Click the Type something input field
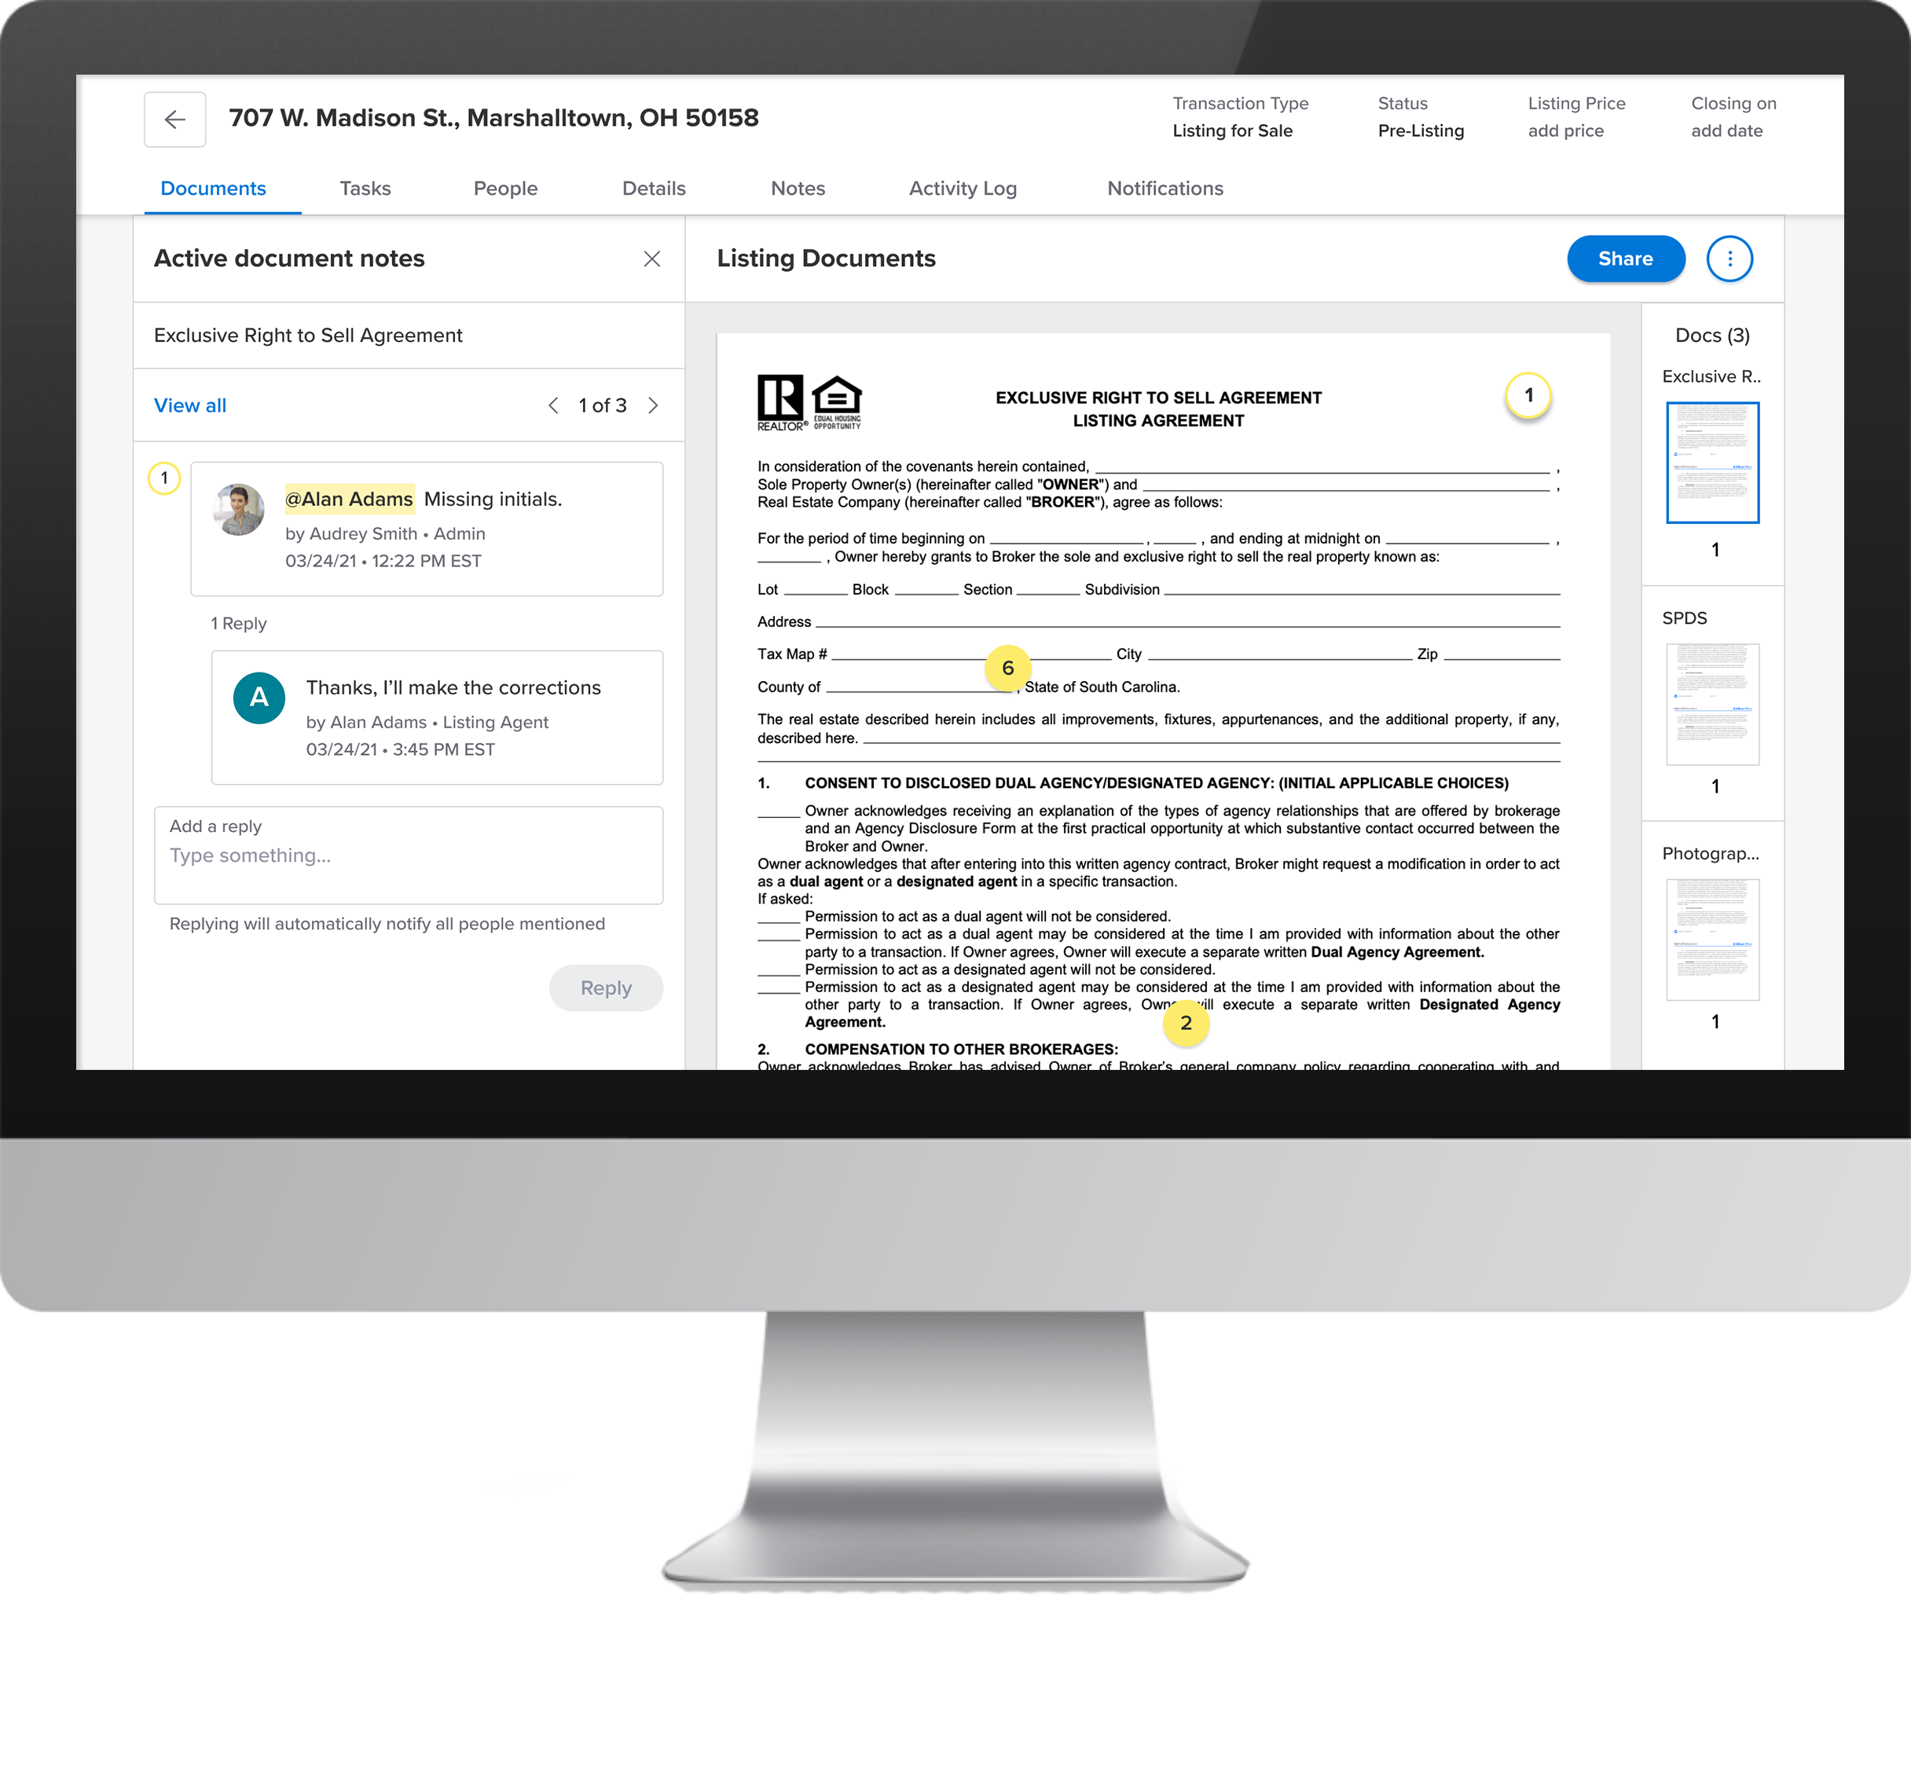The width and height of the screenshot is (1911, 1766). click(x=406, y=854)
